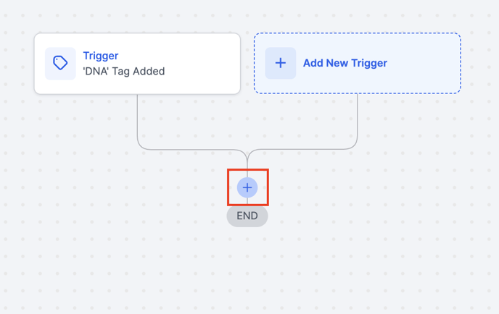Click the tag icon in the Trigger card

coord(60,64)
